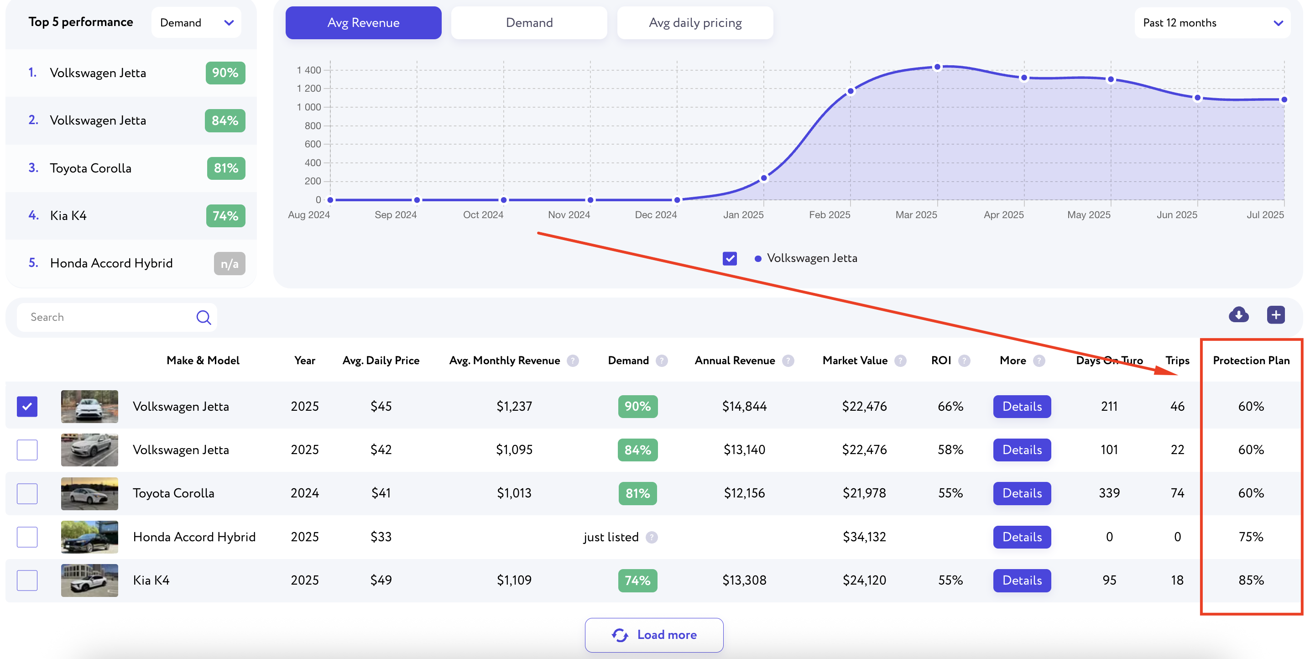The width and height of the screenshot is (1305, 659).
Task: Open Details for the $42 Volkswagen Jetta
Action: [x=1022, y=450]
